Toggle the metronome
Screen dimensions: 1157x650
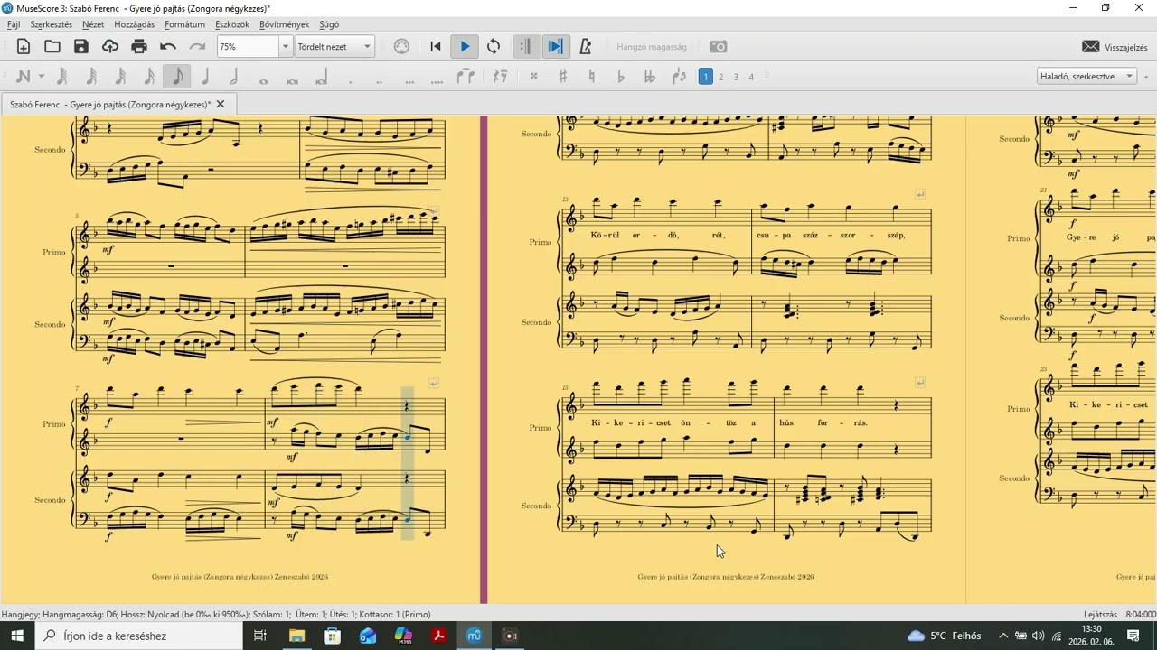(x=585, y=47)
